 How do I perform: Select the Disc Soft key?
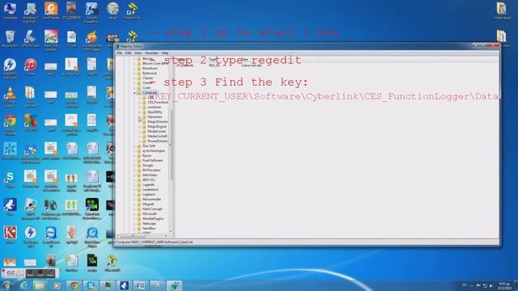pyautogui.click(x=149, y=145)
